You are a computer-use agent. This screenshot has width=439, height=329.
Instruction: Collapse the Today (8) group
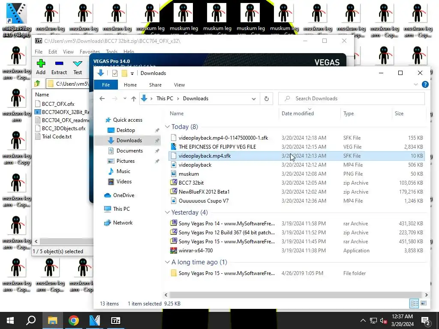coord(168,127)
